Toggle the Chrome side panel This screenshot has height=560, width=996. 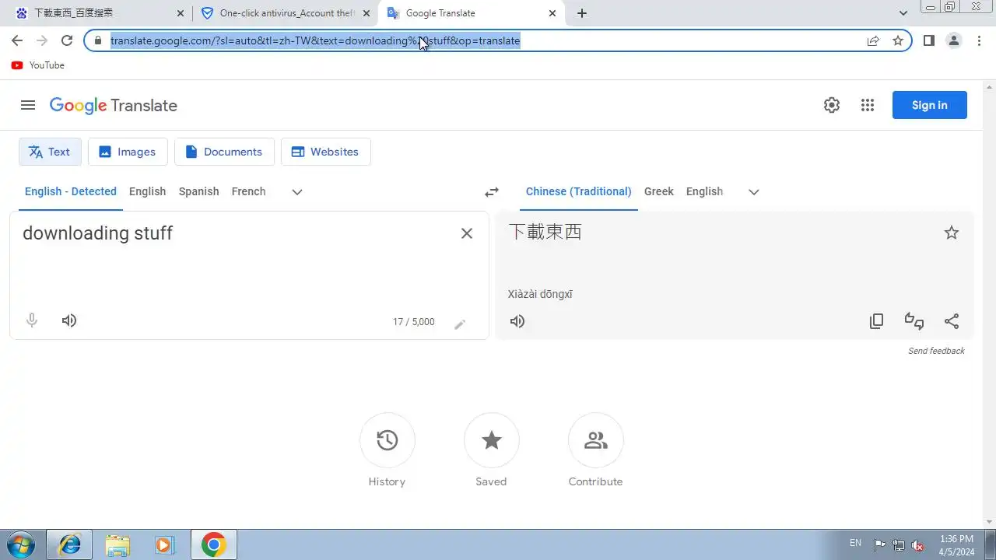929,40
